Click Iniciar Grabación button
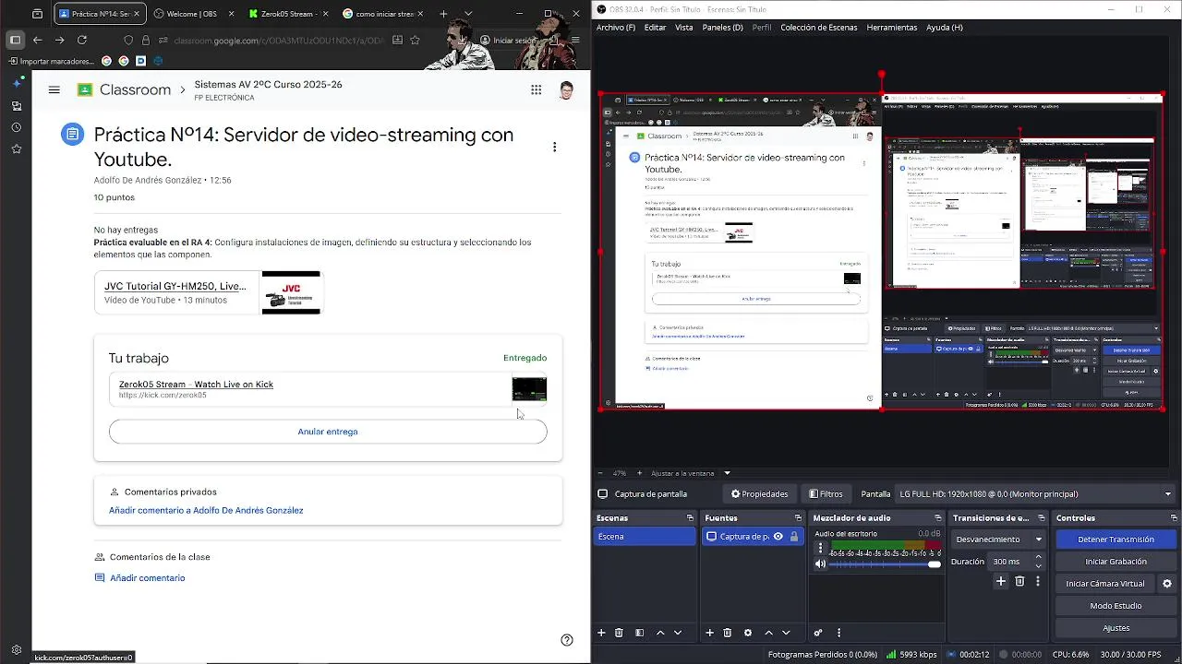 pos(1116,562)
